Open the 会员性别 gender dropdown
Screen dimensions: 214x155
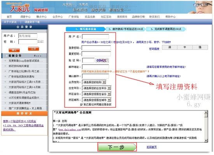click(x=94, y=82)
